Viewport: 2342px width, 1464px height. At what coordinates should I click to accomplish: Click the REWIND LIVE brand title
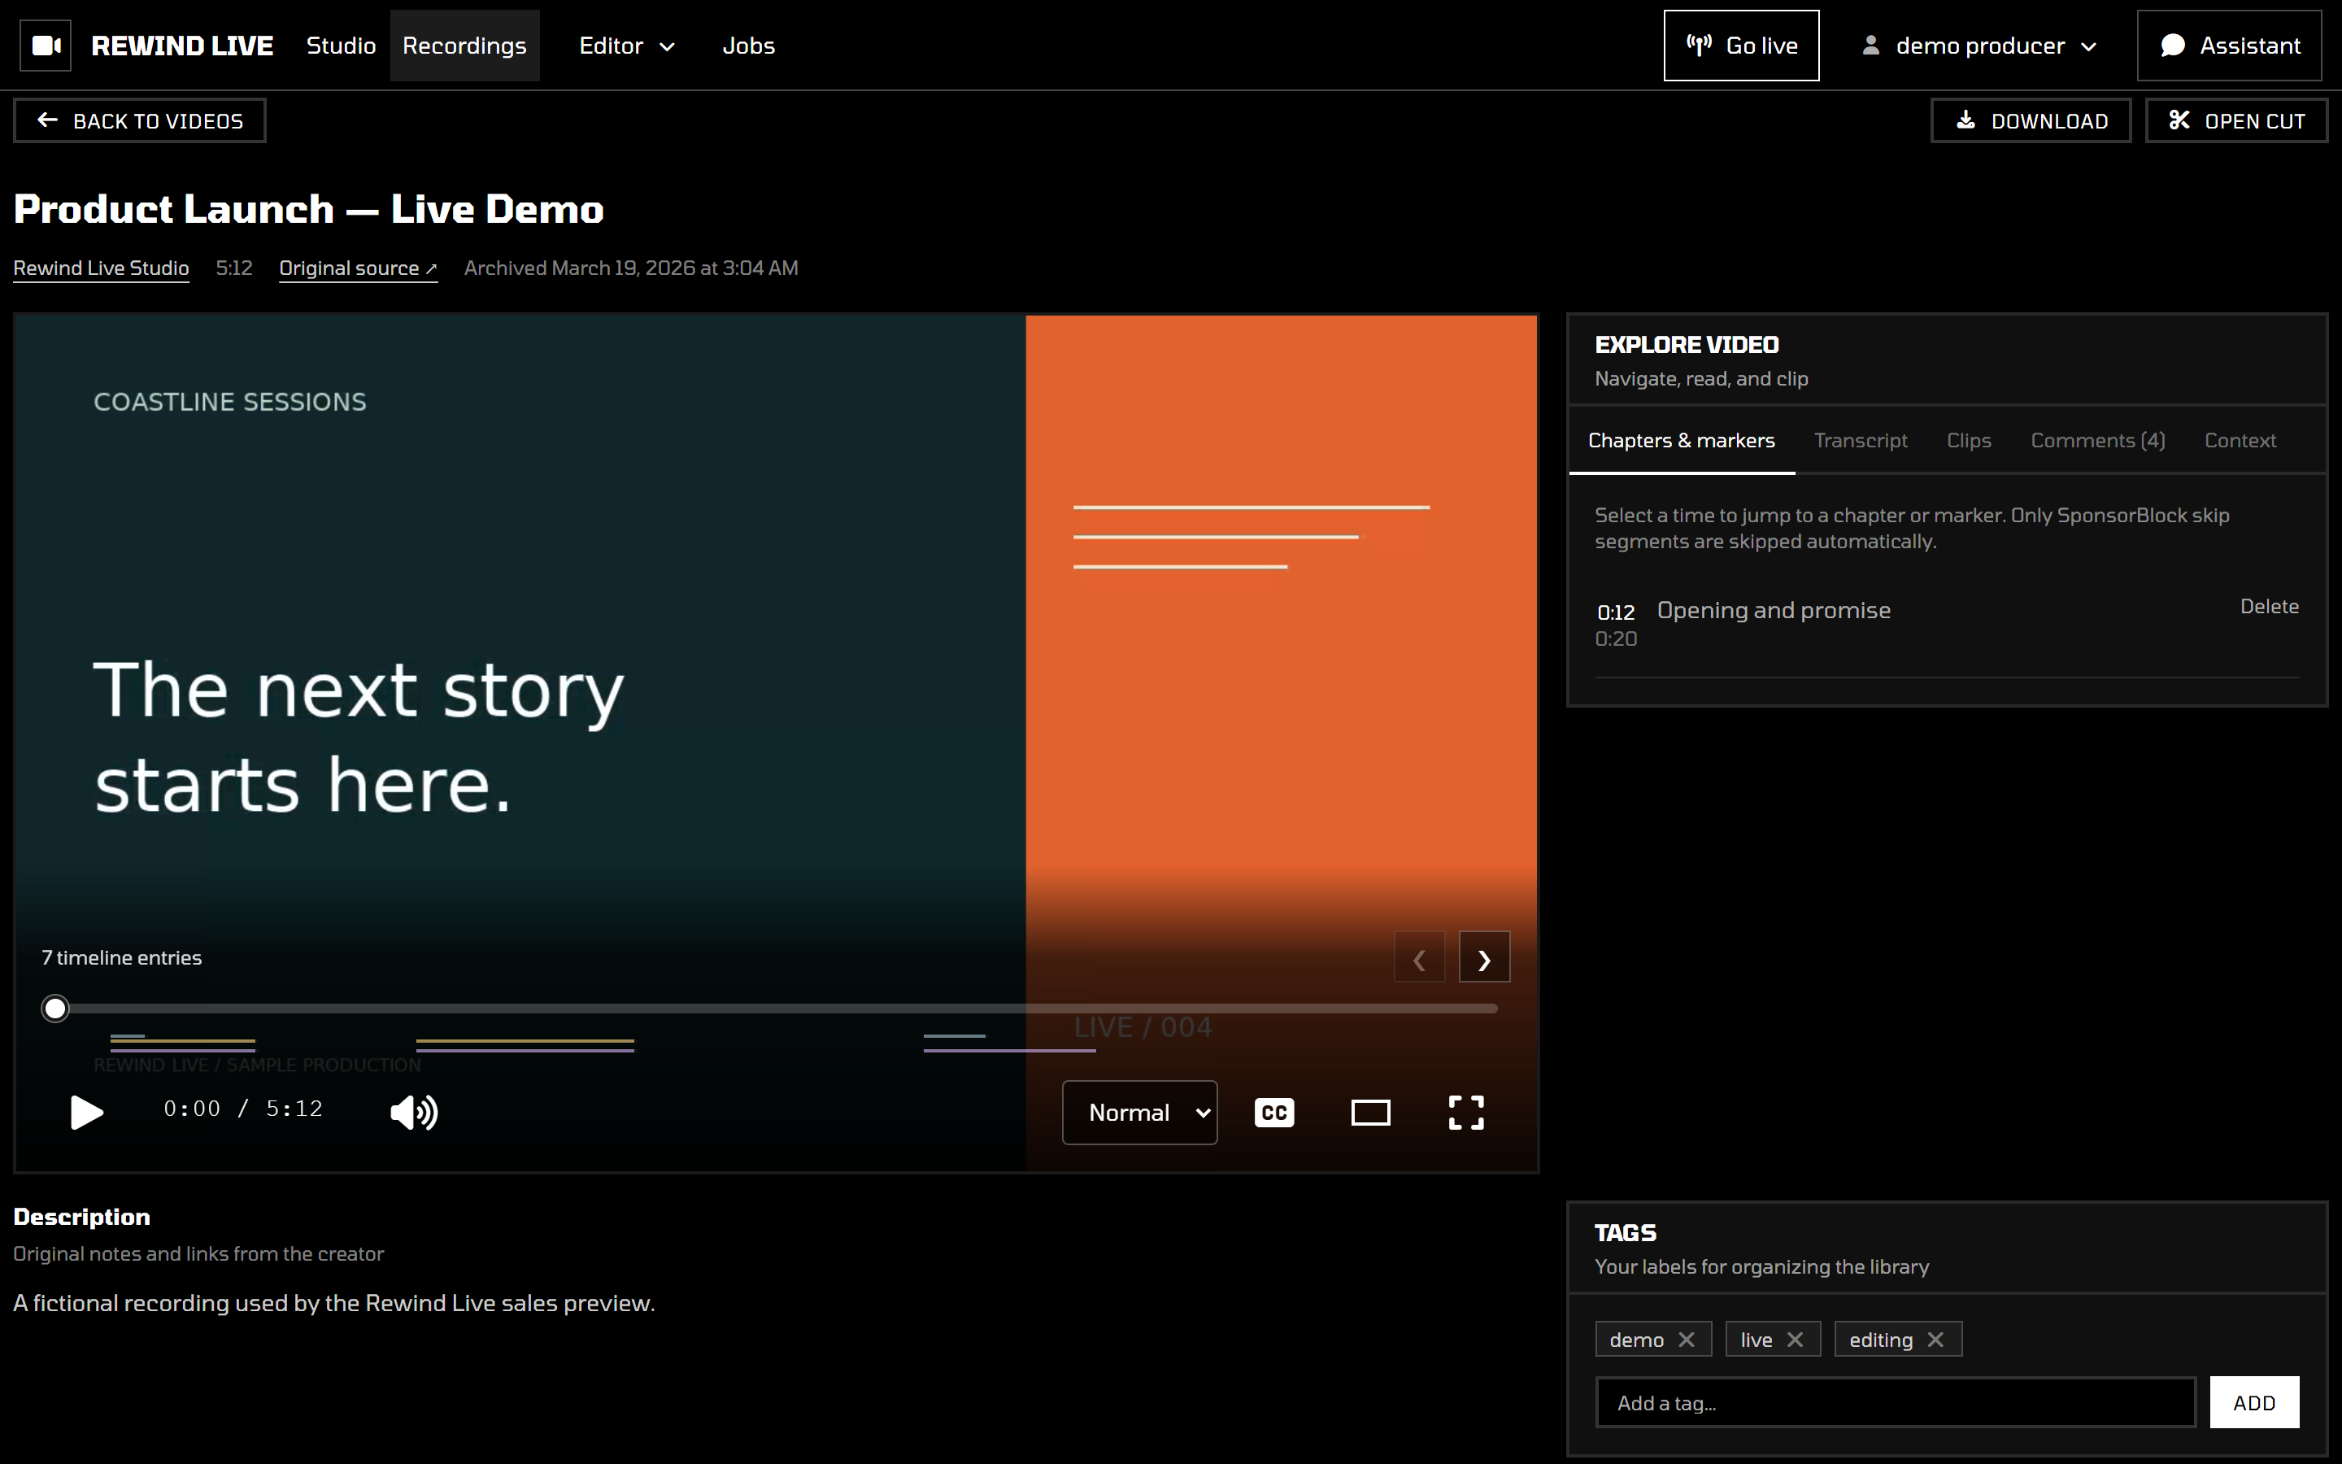tap(182, 46)
